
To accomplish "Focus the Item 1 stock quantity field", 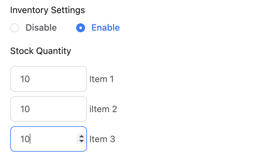I will (49, 79).
